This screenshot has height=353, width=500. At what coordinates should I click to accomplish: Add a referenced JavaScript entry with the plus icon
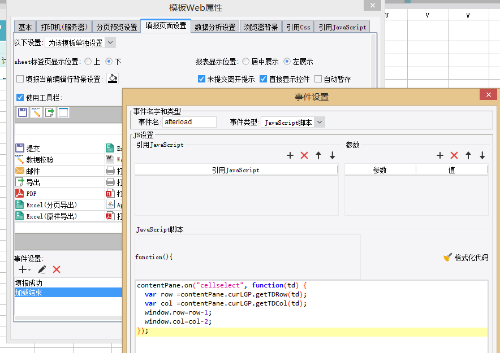coord(290,155)
